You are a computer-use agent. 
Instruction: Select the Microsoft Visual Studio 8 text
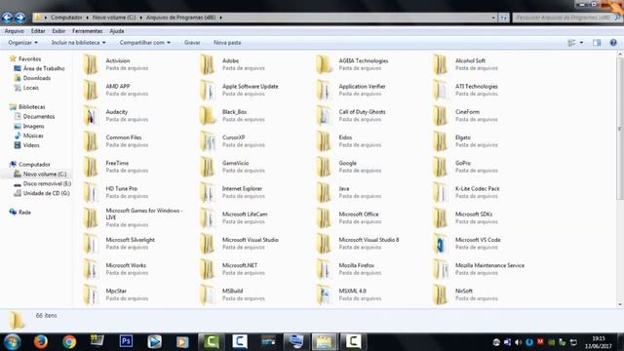(369, 240)
